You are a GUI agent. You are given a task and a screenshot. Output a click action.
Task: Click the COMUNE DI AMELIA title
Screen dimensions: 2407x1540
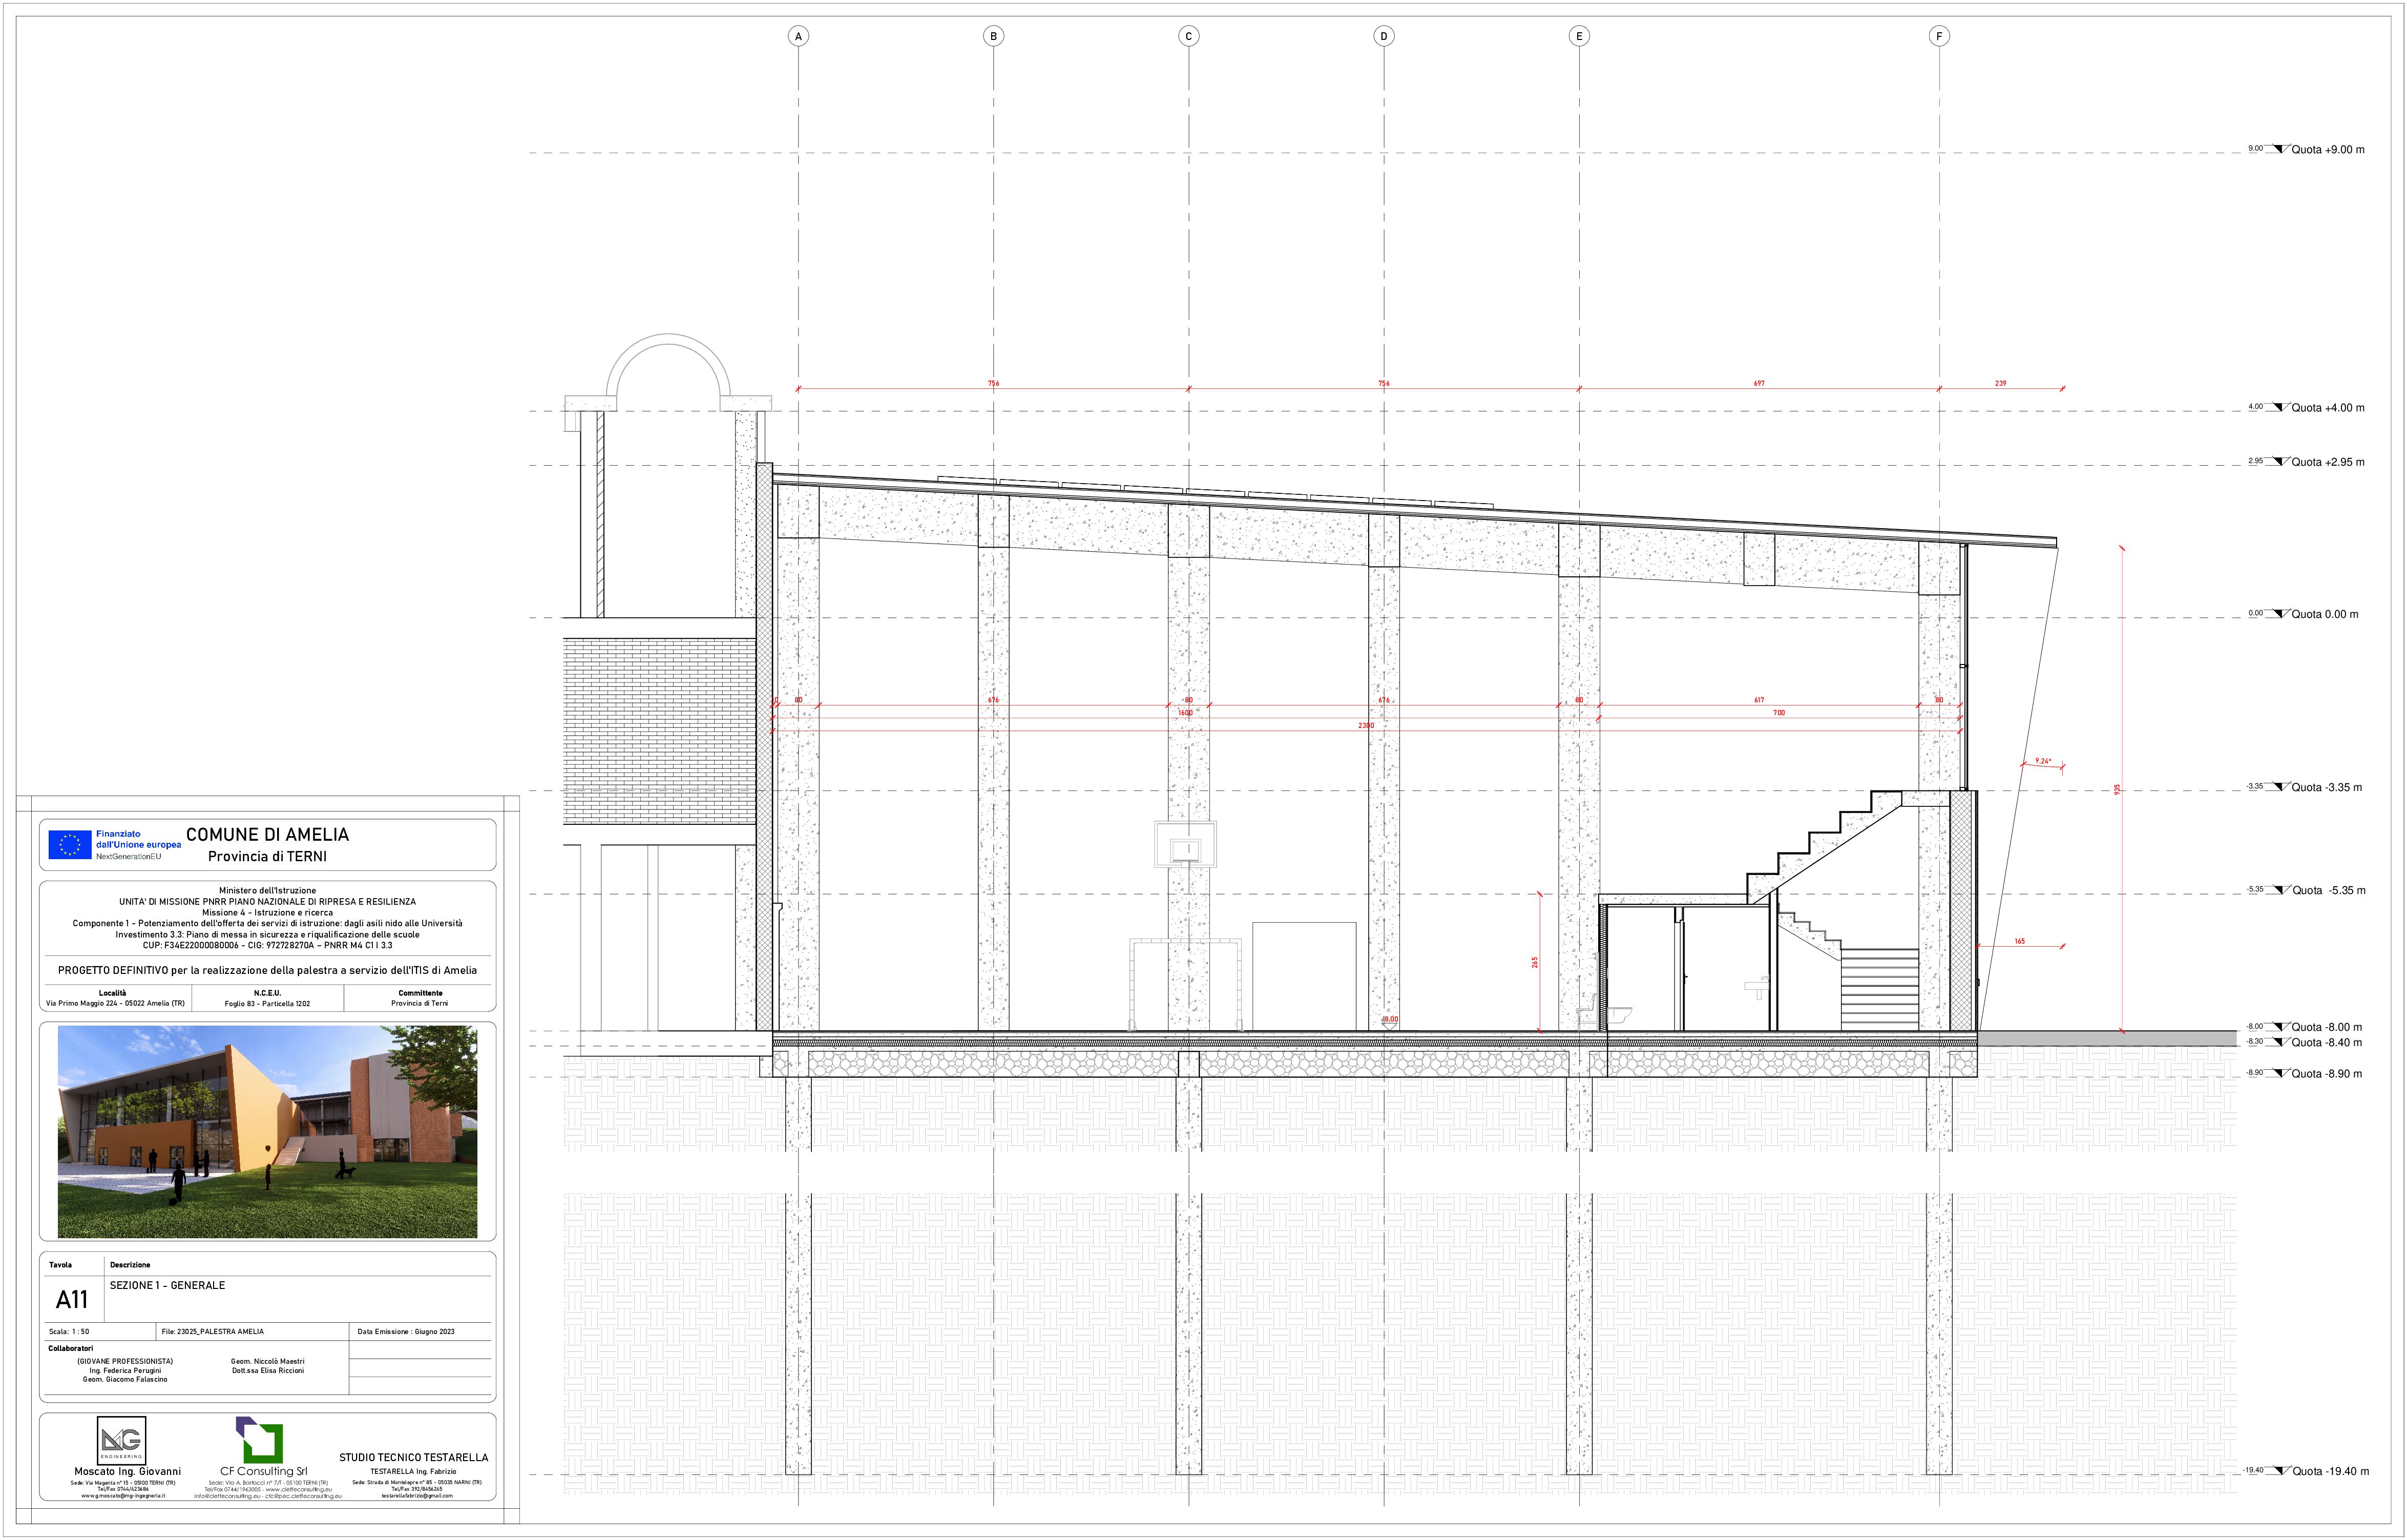(x=268, y=834)
